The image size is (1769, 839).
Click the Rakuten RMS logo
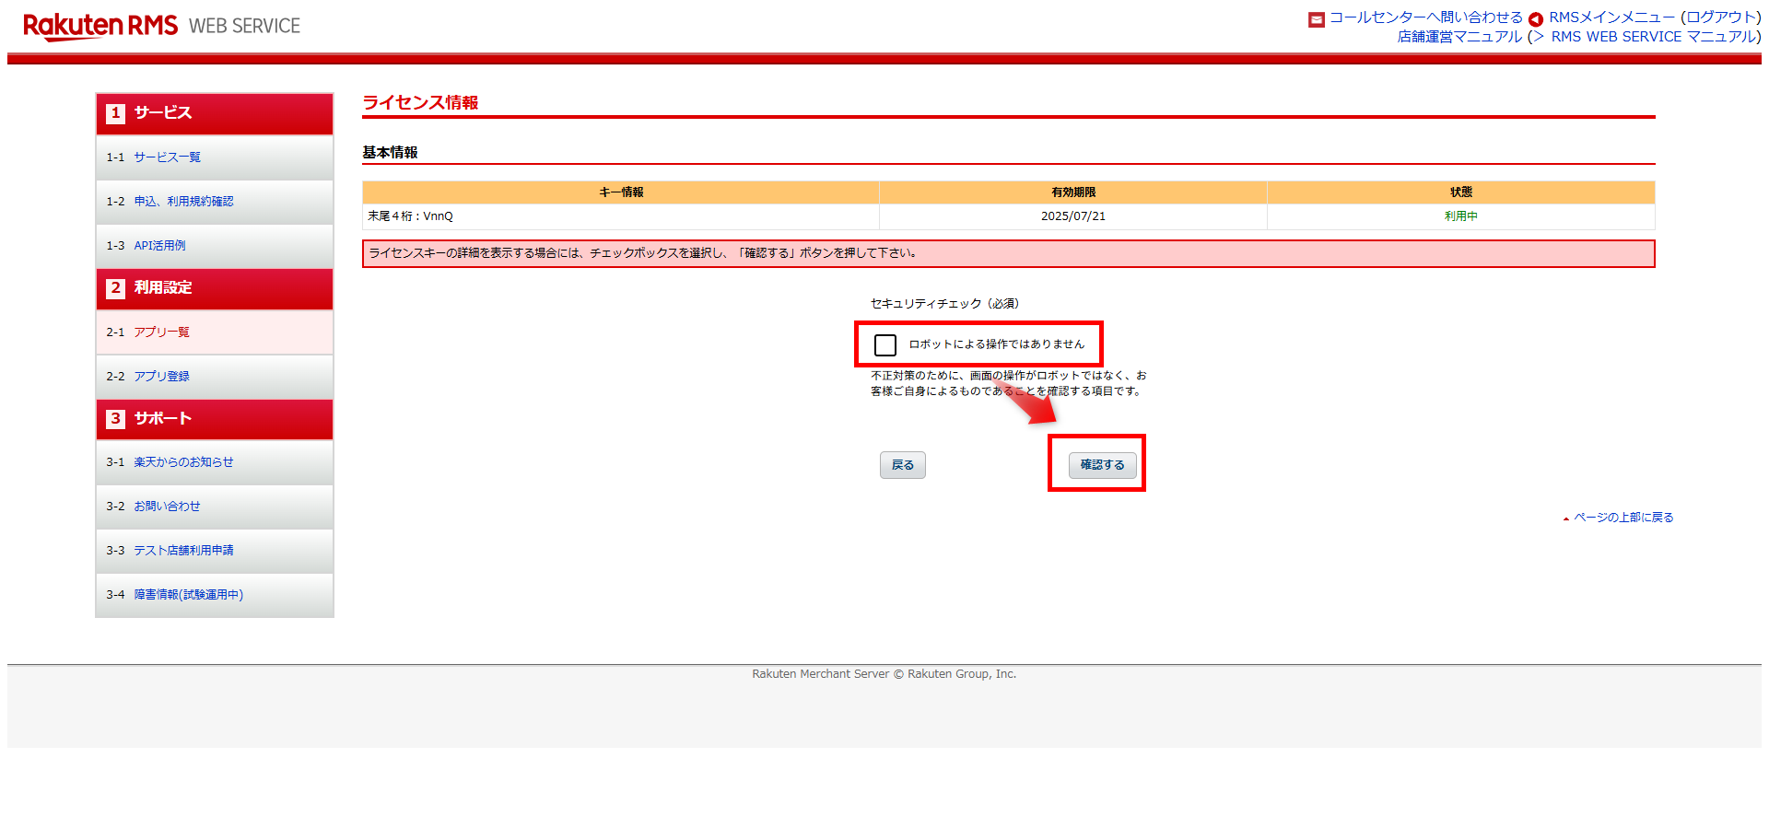[x=100, y=26]
